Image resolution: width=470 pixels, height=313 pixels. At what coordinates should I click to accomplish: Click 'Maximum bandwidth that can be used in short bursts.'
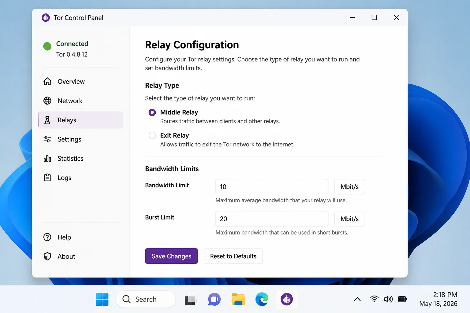pyautogui.click(x=282, y=232)
